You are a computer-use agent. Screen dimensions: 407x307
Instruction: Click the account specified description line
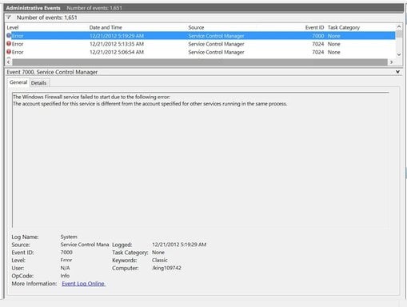[x=150, y=104]
